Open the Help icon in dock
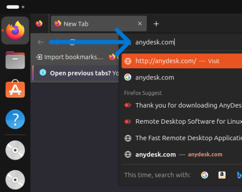The height and width of the screenshot is (192, 242). tap(15, 119)
